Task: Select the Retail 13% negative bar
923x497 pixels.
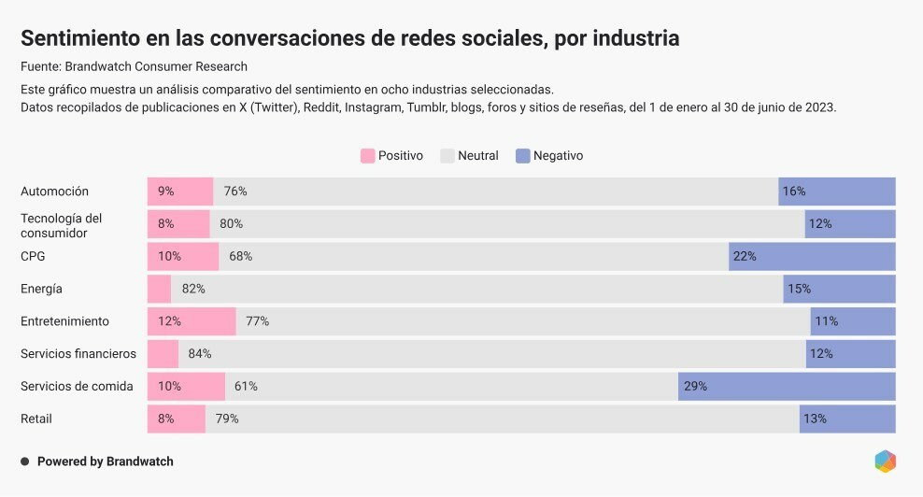Action: click(x=847, y=419)
